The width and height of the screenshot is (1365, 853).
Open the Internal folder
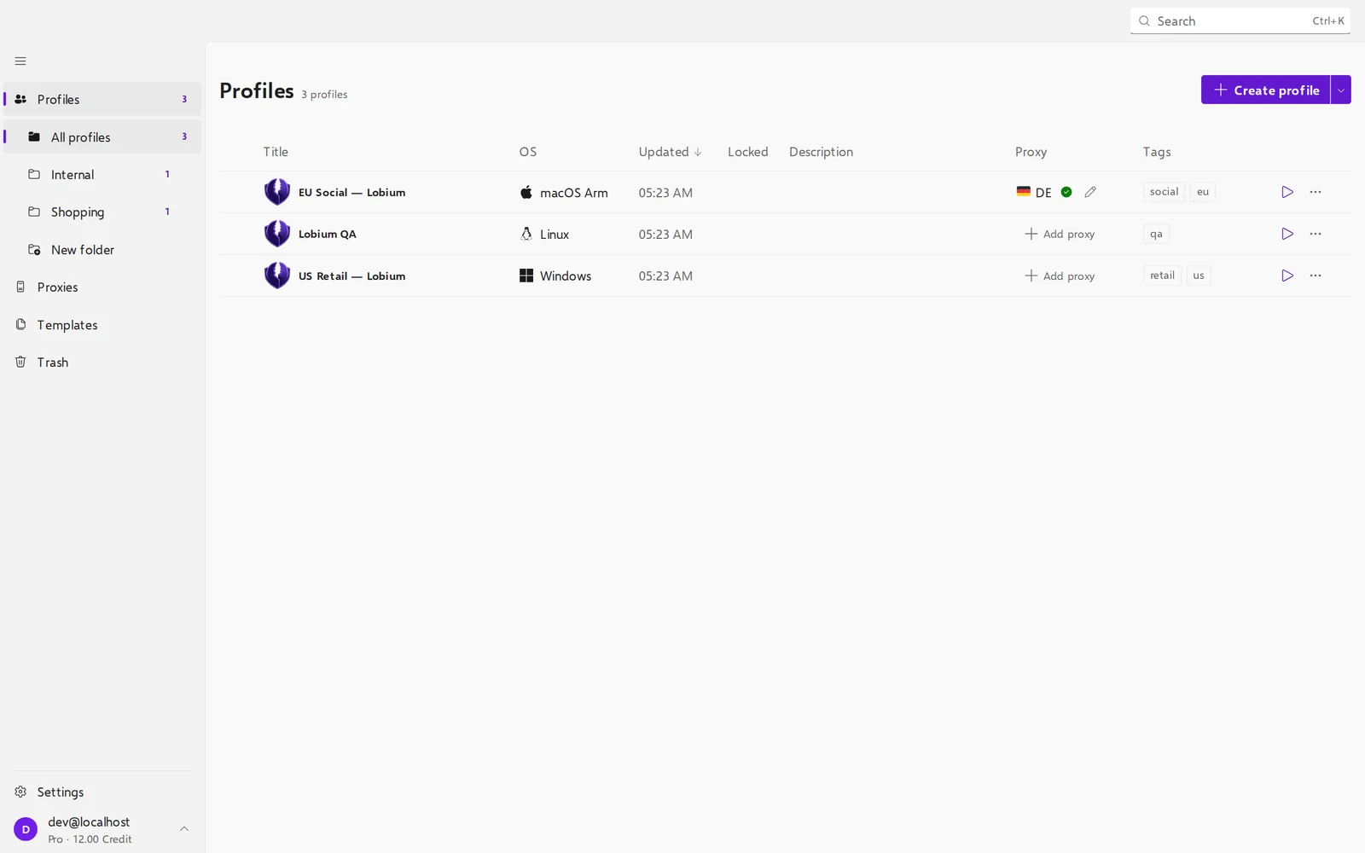click(x=102, y=175)
